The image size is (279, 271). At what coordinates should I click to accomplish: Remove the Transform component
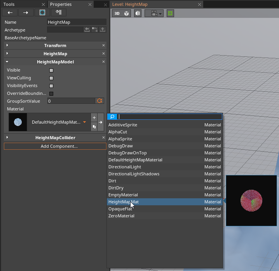(104, 45)
